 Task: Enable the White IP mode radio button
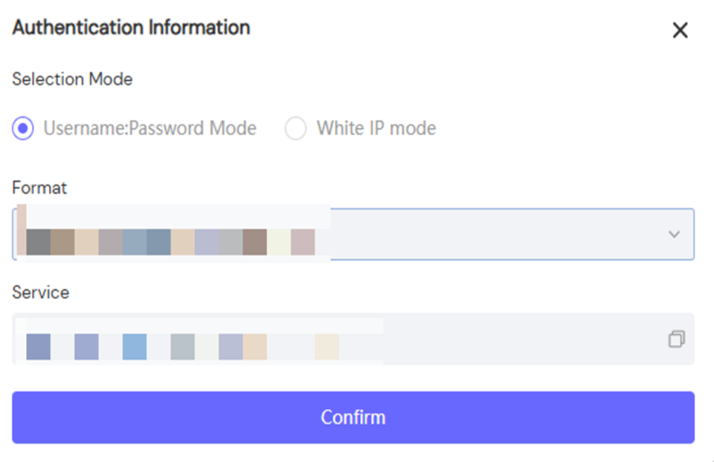(x=296, y=128)
